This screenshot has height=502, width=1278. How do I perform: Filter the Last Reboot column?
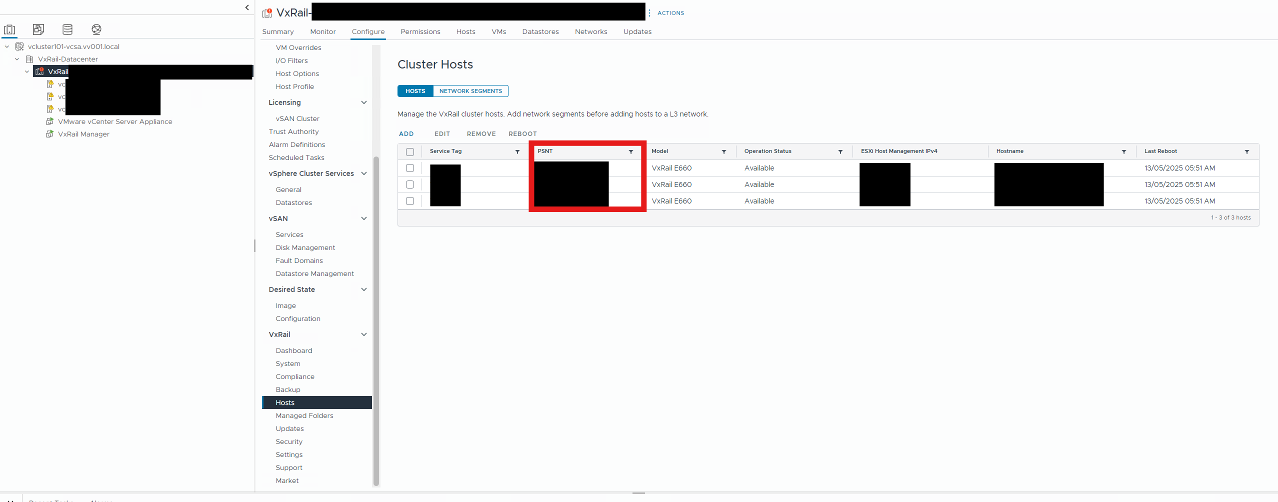click(1247, 151)
